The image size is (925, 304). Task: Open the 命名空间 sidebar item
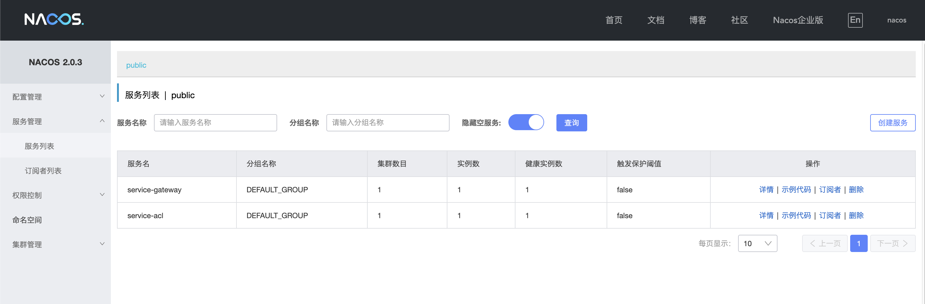(x=27, y=220)
